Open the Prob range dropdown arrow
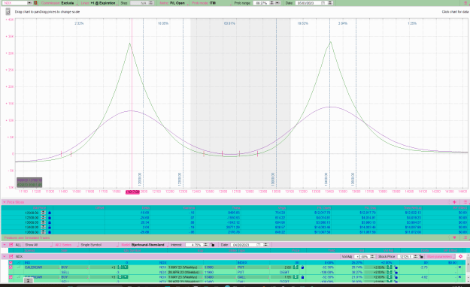 [277, 3]
